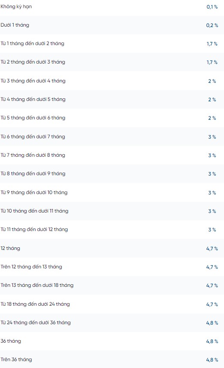Select 'Từ 8 tháng đến dưới 9 tháng' row
The image size is (224, 368).
(112, 173)
